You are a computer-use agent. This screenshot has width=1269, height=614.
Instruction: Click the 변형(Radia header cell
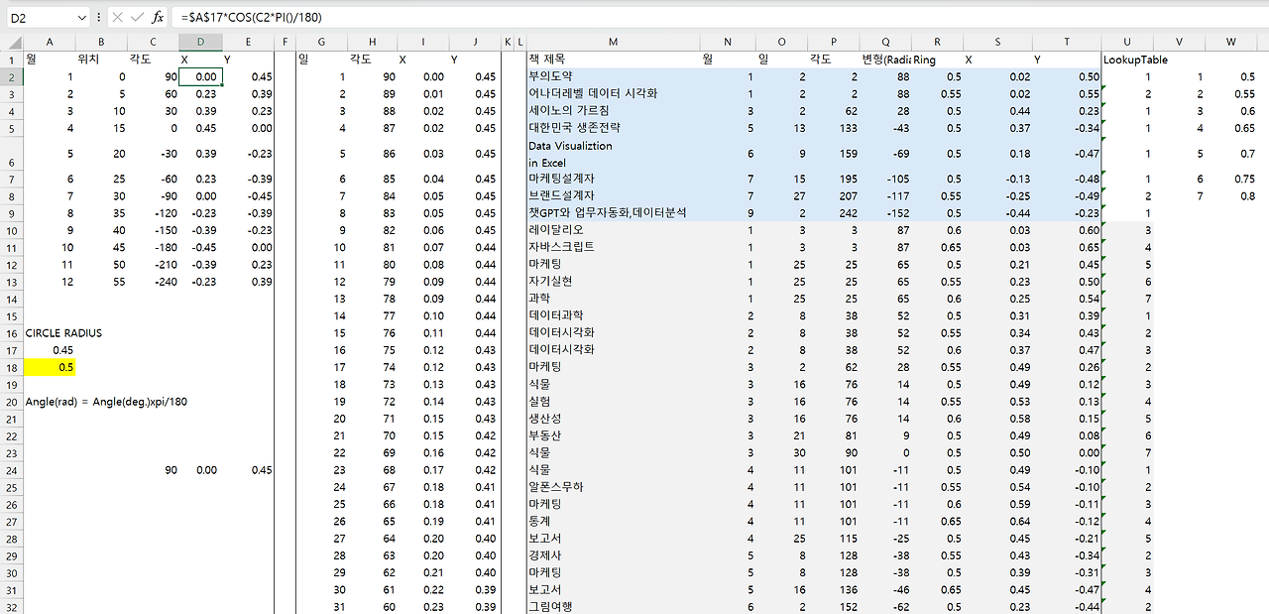tap(885, 60)
